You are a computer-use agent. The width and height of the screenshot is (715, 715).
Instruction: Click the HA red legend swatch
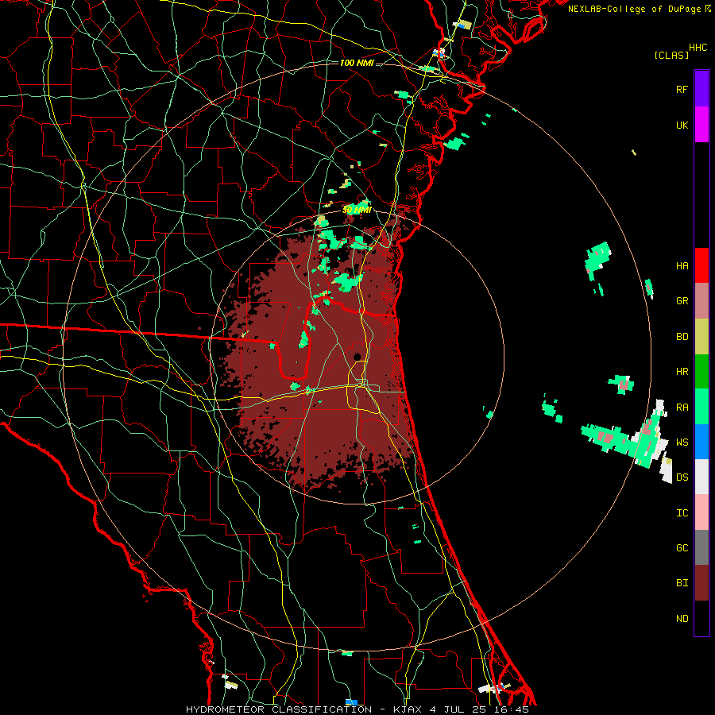pyautogui.click(x=701, y=265)
